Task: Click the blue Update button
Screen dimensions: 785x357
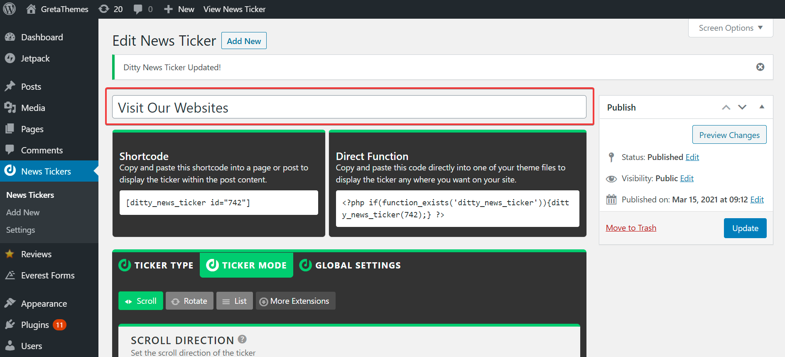Action: 745,228
